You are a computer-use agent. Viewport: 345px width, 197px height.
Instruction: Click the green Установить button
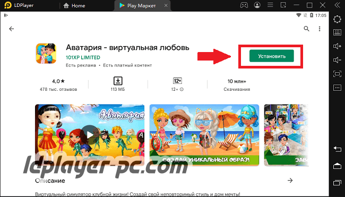click(272, 56)
